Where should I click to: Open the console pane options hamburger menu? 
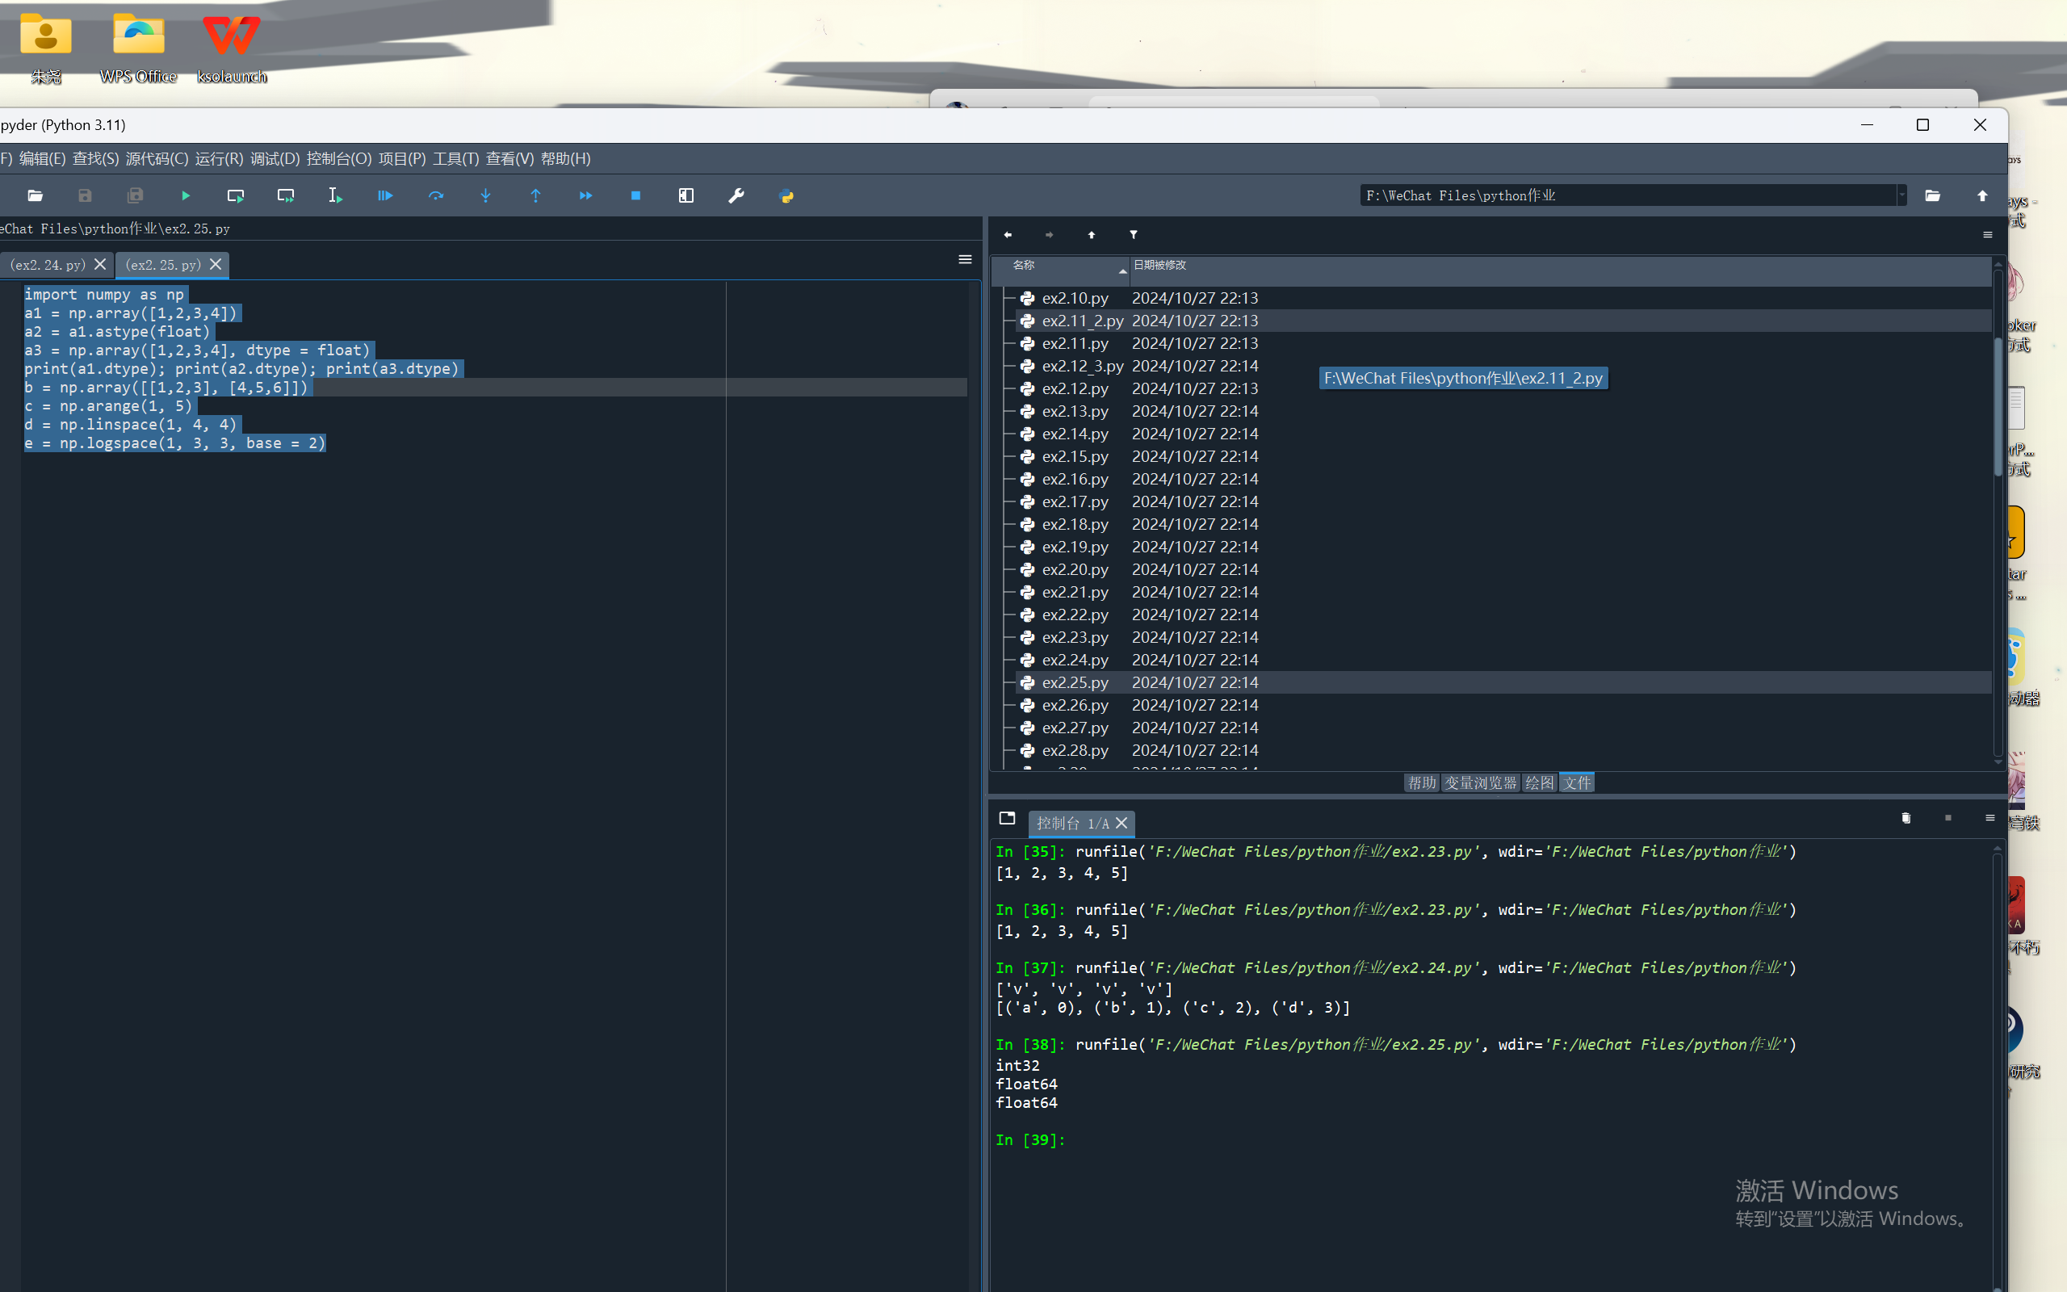(1989, 819)
